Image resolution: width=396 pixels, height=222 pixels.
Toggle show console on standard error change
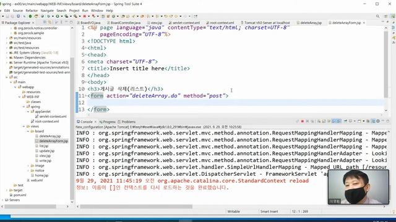click(339, 121)
